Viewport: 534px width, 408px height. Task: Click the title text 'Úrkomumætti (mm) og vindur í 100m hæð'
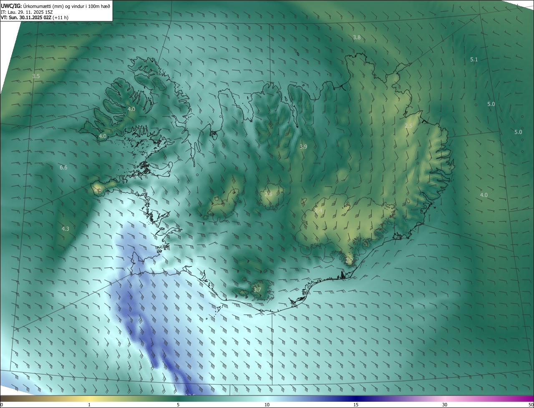66,6
